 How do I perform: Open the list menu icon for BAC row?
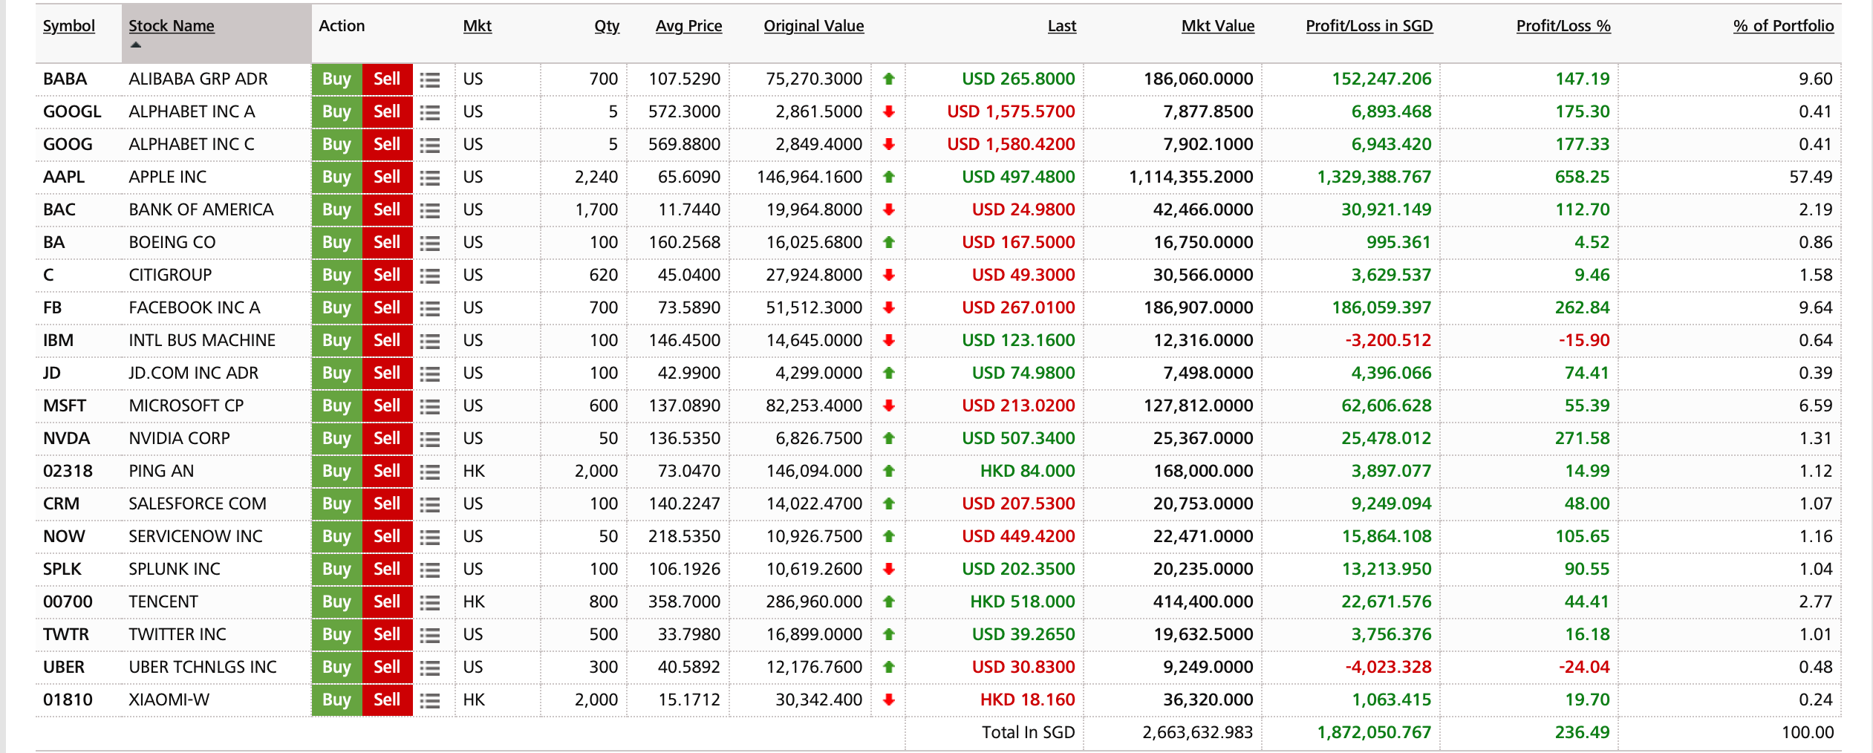(429, 210)
